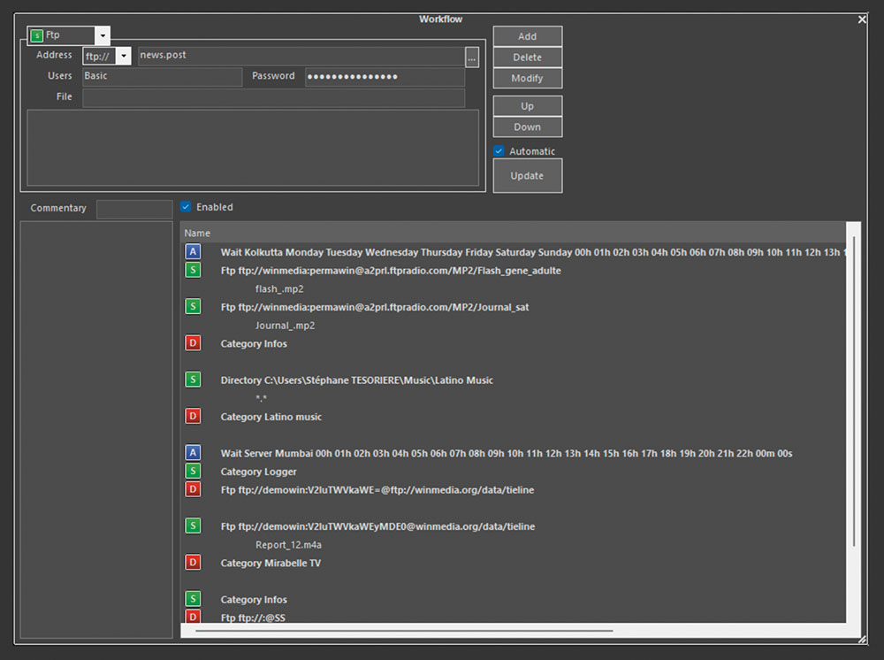884x660 pixels.
Task: Open the Ftp workflow type dropdown
Action: pyautogui.click(x=103, y=36)
